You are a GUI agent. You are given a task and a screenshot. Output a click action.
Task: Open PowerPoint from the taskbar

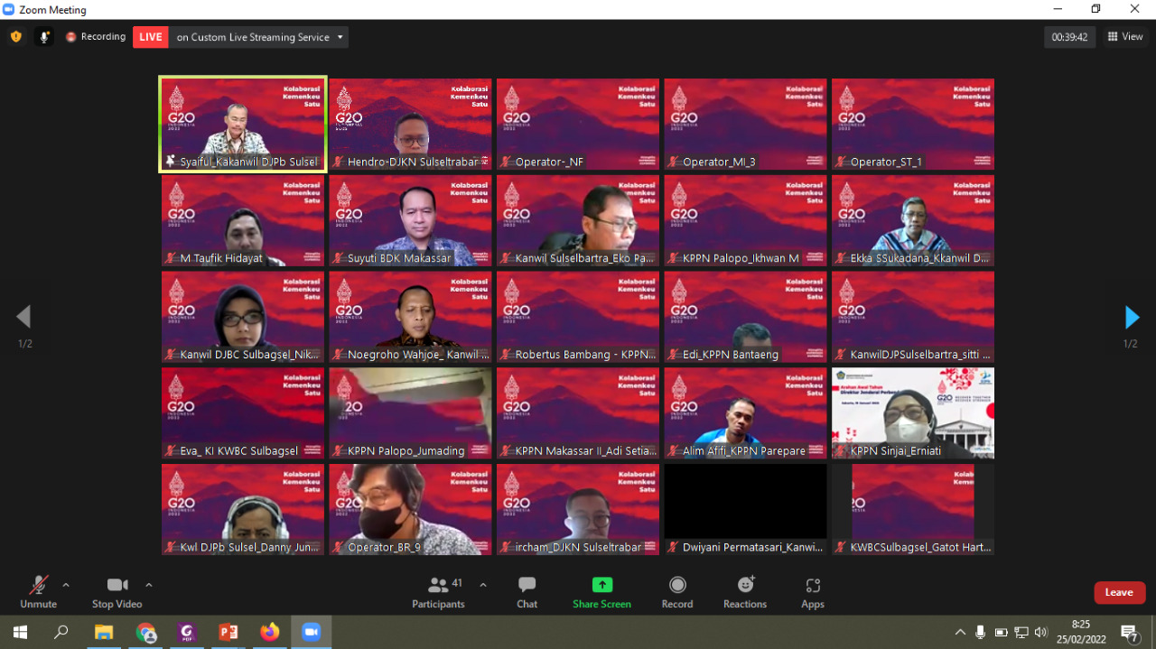click(x=228, y=632)
